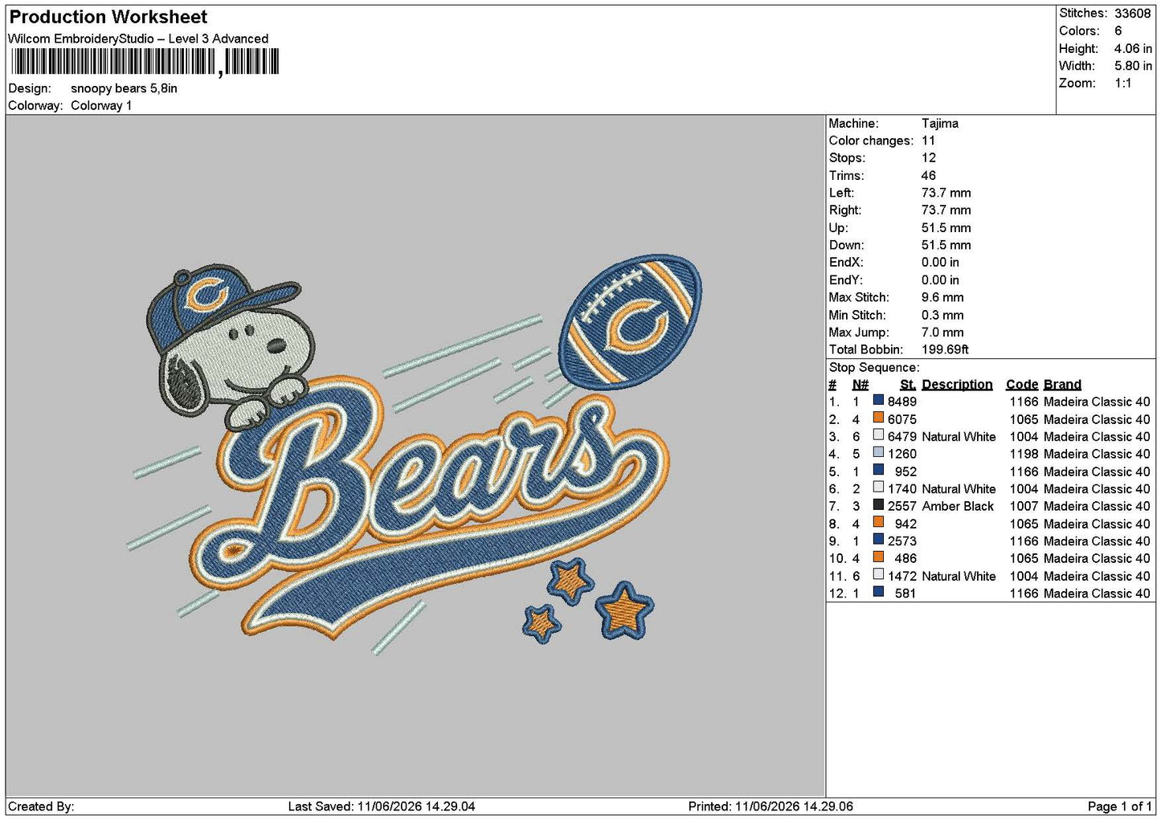Select the Color changes value 11

click(x=929, y=141)
